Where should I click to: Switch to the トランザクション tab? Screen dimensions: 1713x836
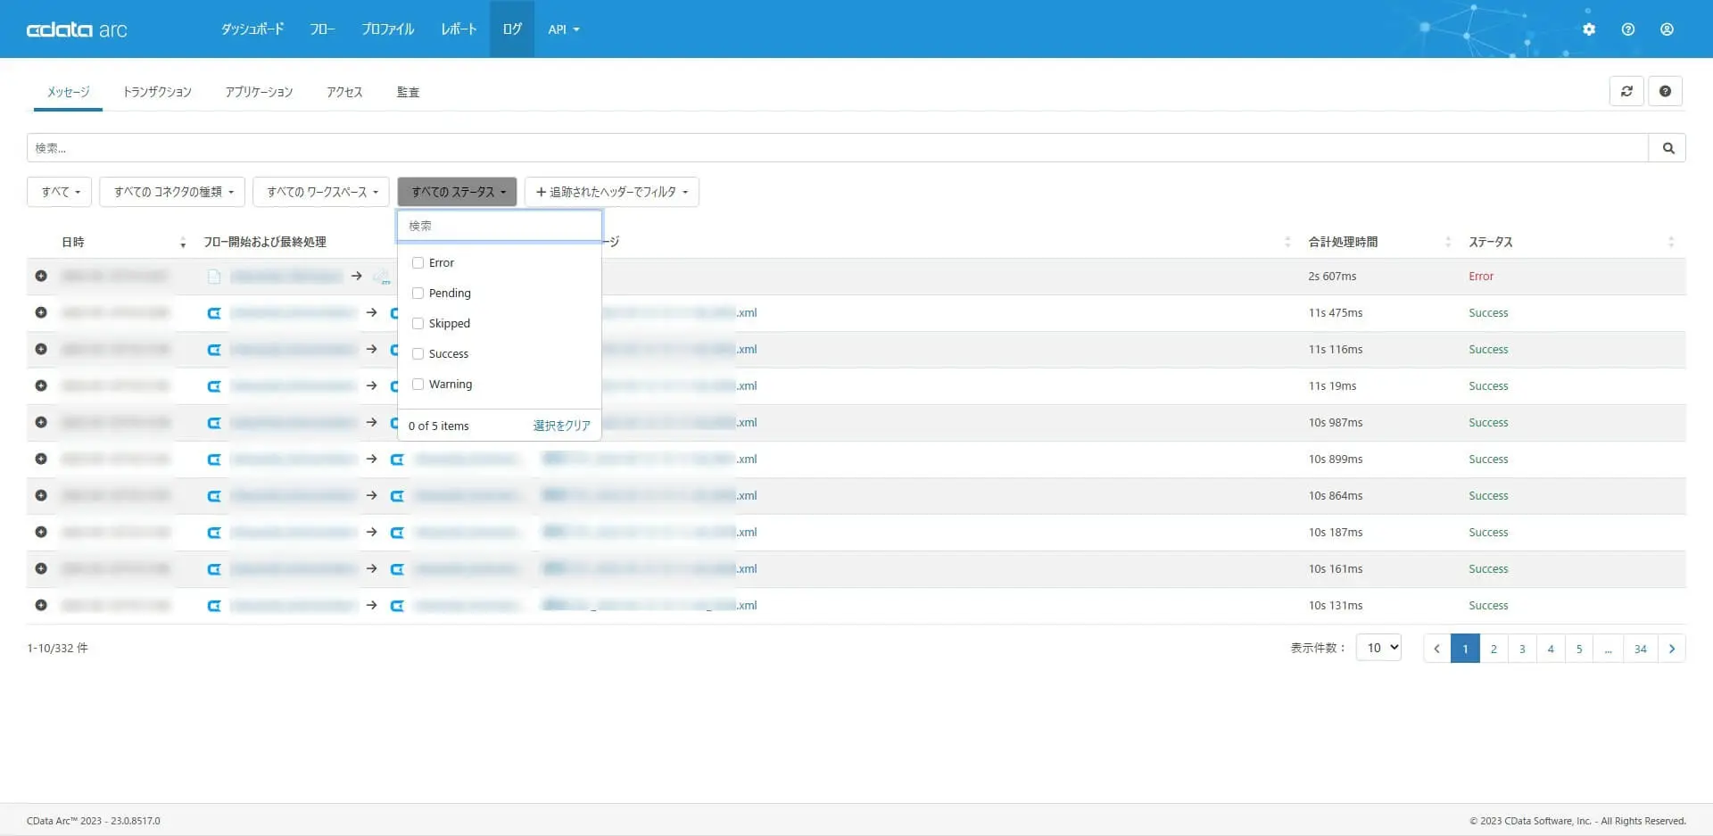(157, 92)
